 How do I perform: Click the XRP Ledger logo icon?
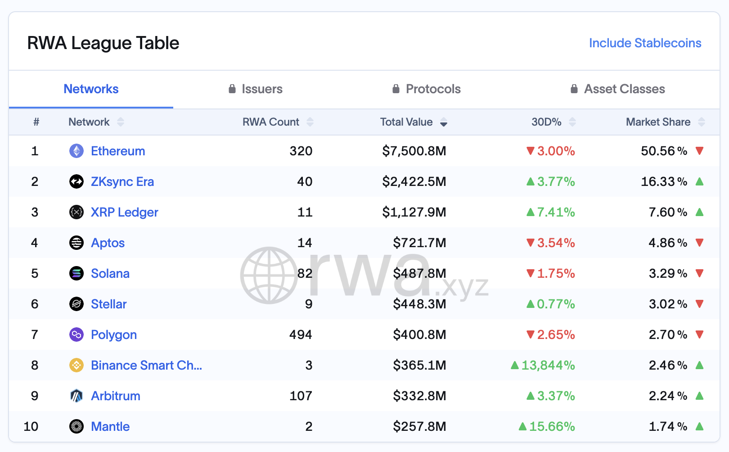coord(76,212)
